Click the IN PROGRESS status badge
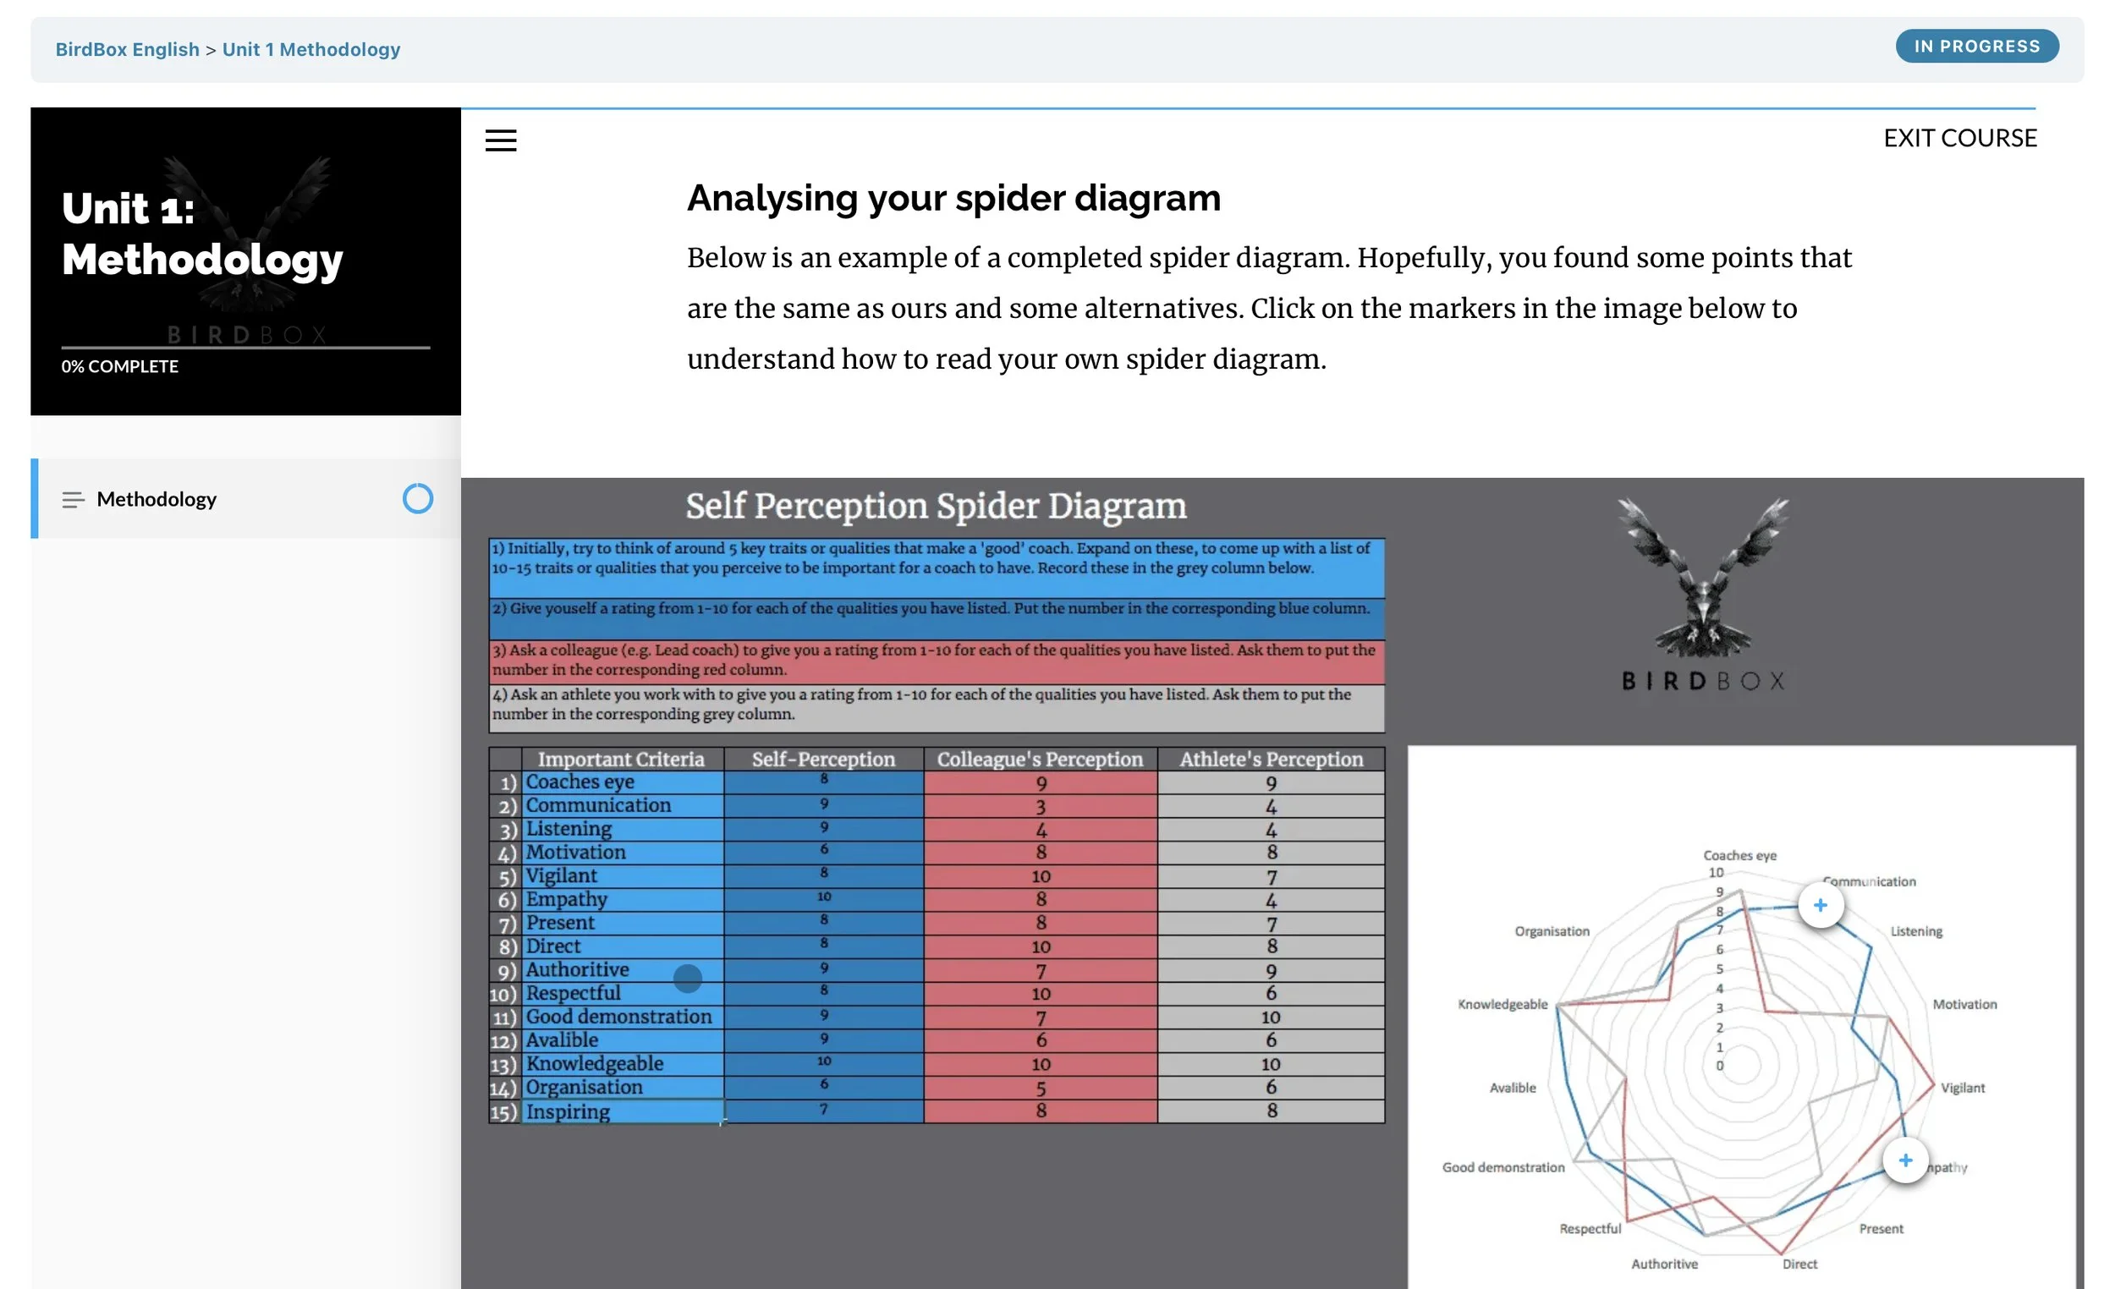Image resolution: width=2115 pixels, height=1289 pixels. 1976,47
